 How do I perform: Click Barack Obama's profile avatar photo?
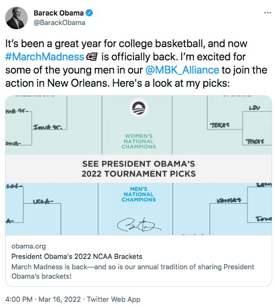(17, 18)
